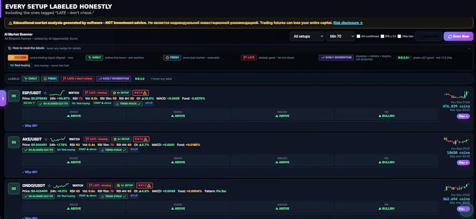Enable the R:R ≥ 1.5 checkbox
476x219 pixels.
pyautogui.click(x=383, y=36)
